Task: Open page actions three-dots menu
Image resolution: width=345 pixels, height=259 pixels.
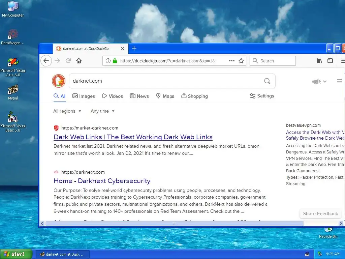Action: (232, 61)
